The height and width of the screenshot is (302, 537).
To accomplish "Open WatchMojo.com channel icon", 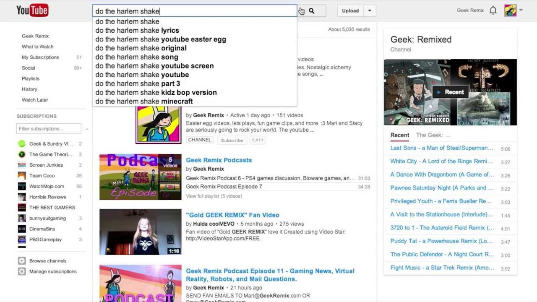I will click(x=22, y=186).
